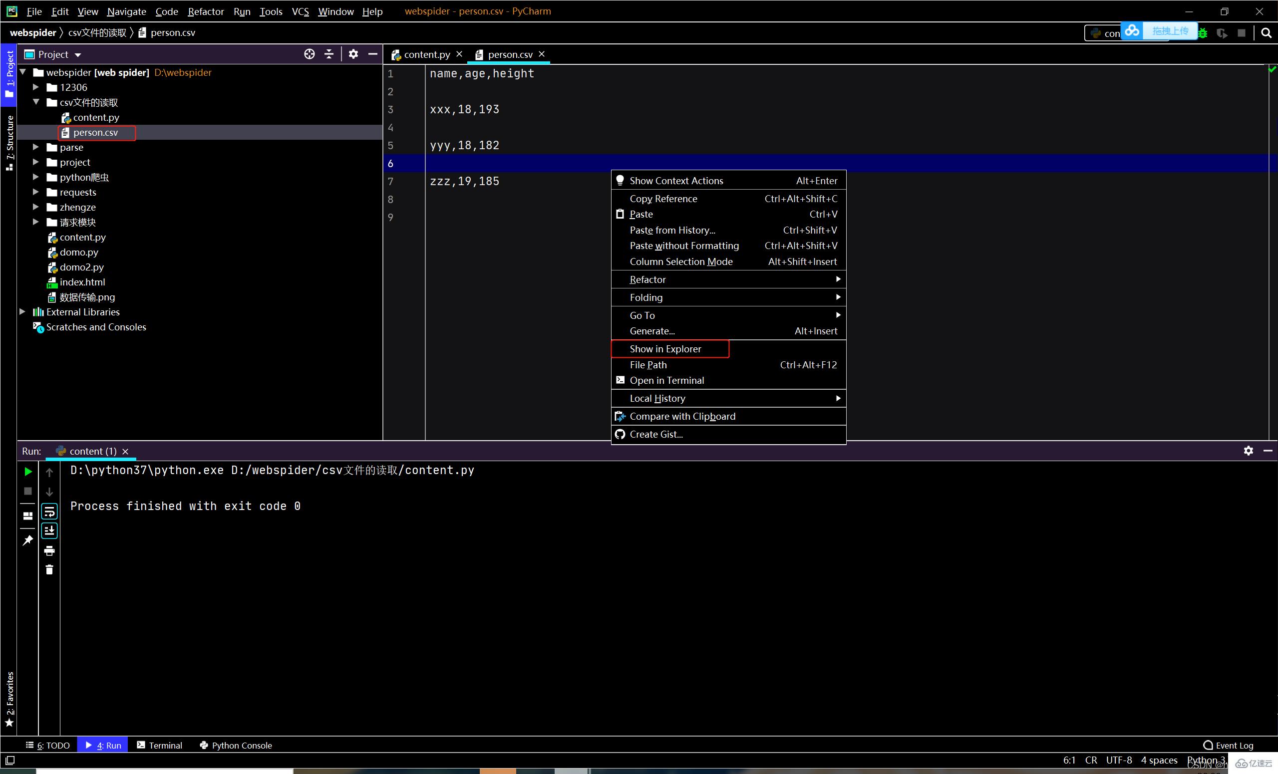Click the Clear console icon
The height and width of the screenshot is (774, 1278).
(49, 569)
